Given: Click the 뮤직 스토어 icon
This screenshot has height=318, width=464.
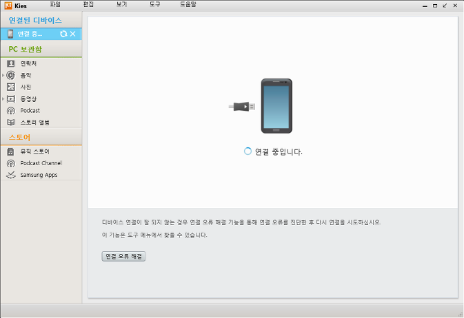Looking at the screenshot, I should [x=10, y=151].
